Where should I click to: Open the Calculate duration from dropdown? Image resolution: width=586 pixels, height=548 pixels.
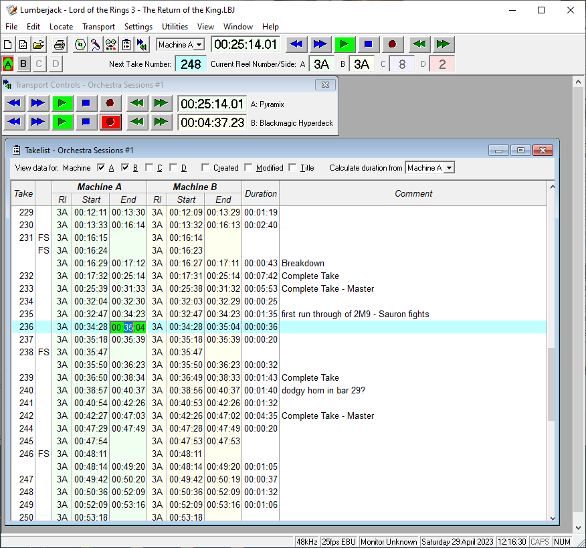[x=450, y=168]
